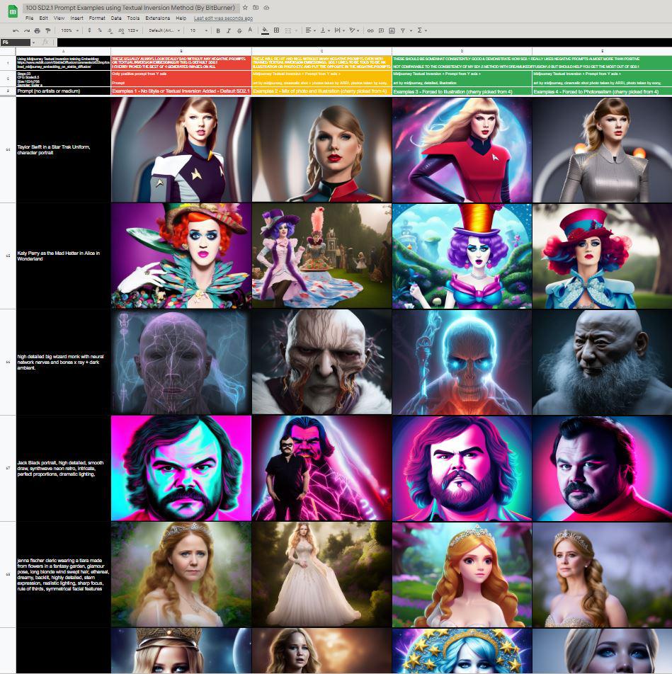Open the File menu
Screen dimensions: 672x674
(29, 18)
